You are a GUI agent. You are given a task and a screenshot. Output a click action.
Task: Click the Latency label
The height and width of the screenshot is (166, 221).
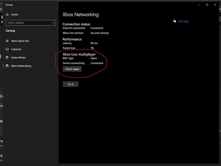point(67,43)
